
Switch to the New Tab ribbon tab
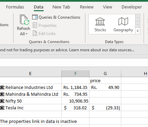[x=61, y=7]
